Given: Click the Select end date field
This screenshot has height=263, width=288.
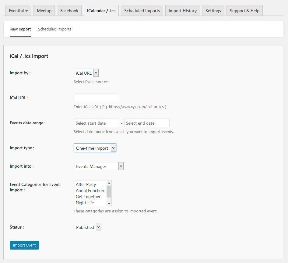Looking at the screenshot, I should point(147,123).
